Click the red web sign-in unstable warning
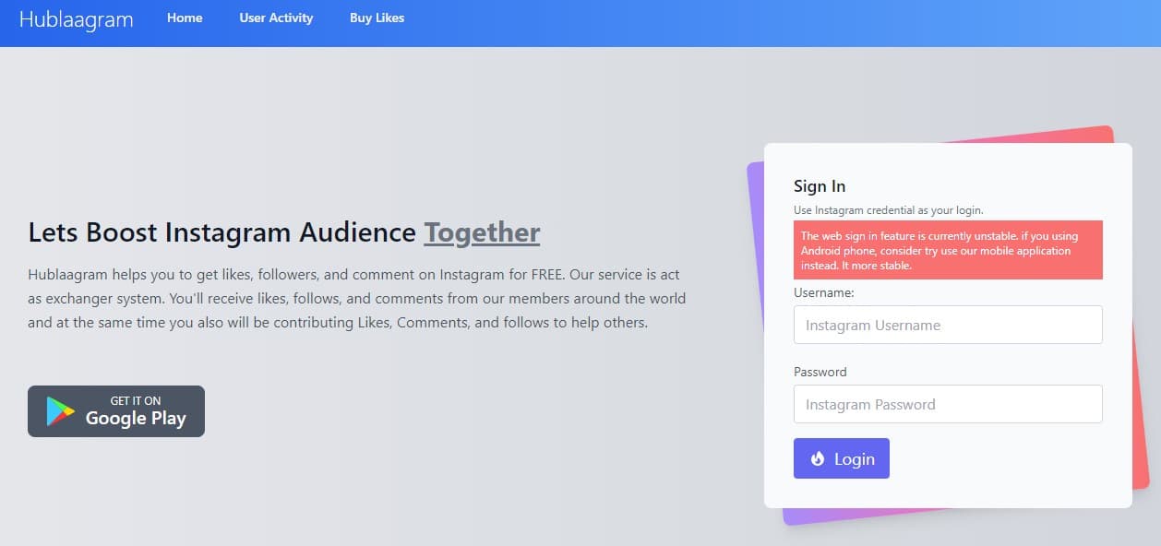The height and width of the screenshot is (546, 1161). point(948,250)
